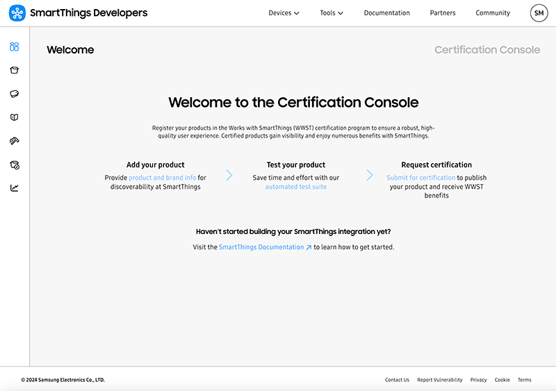Open the open-book icon in sidebar
Viewport: 556px width, 391px height.
click(x=14, y=117)
